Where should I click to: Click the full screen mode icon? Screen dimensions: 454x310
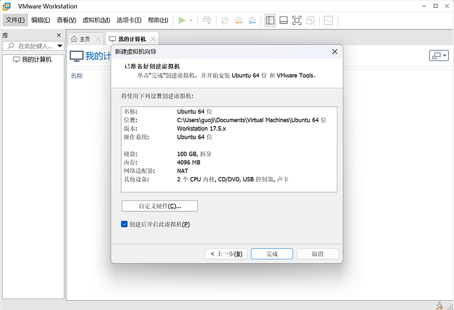pyautogui.click(x=297, y=20)
